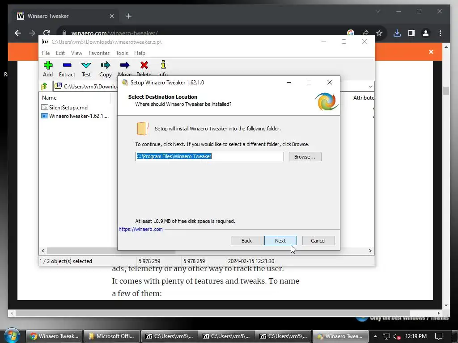The width and height of the screenshot is (458, 343).
Task: Click the Name column header
Action: pos(49,98)
